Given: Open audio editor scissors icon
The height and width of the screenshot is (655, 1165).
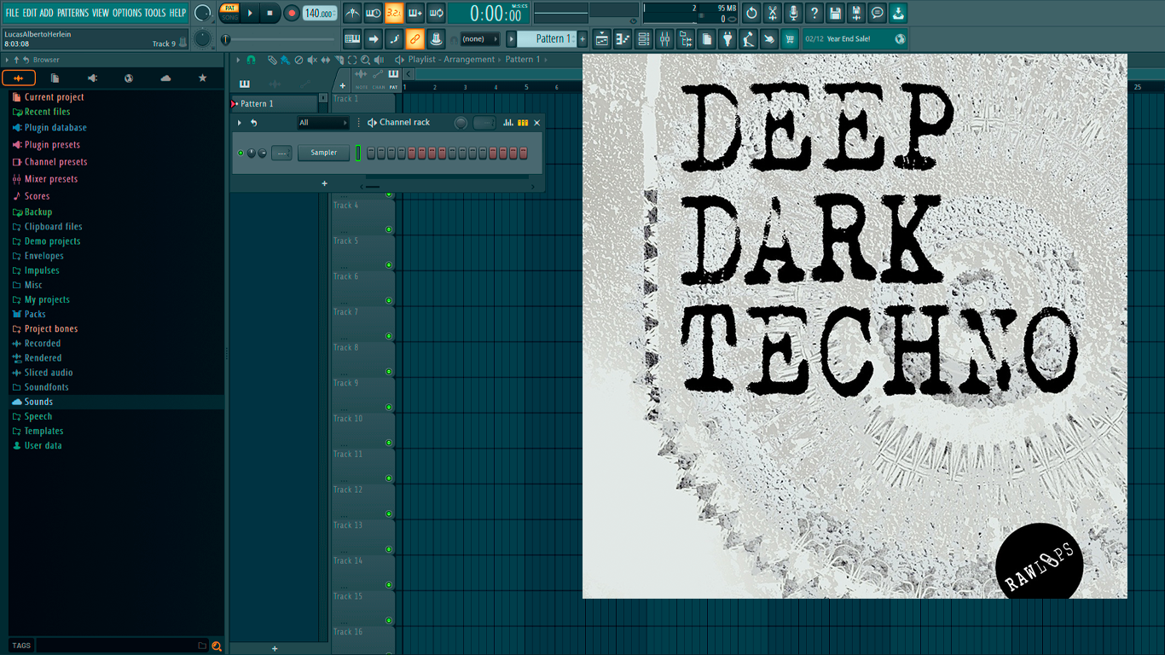Looking at the screenshot, I should (773, 13).
